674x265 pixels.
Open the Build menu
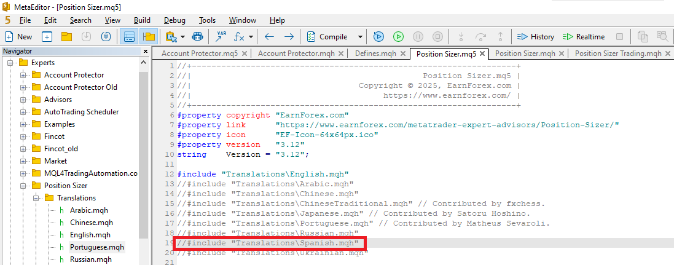(142, 20)
